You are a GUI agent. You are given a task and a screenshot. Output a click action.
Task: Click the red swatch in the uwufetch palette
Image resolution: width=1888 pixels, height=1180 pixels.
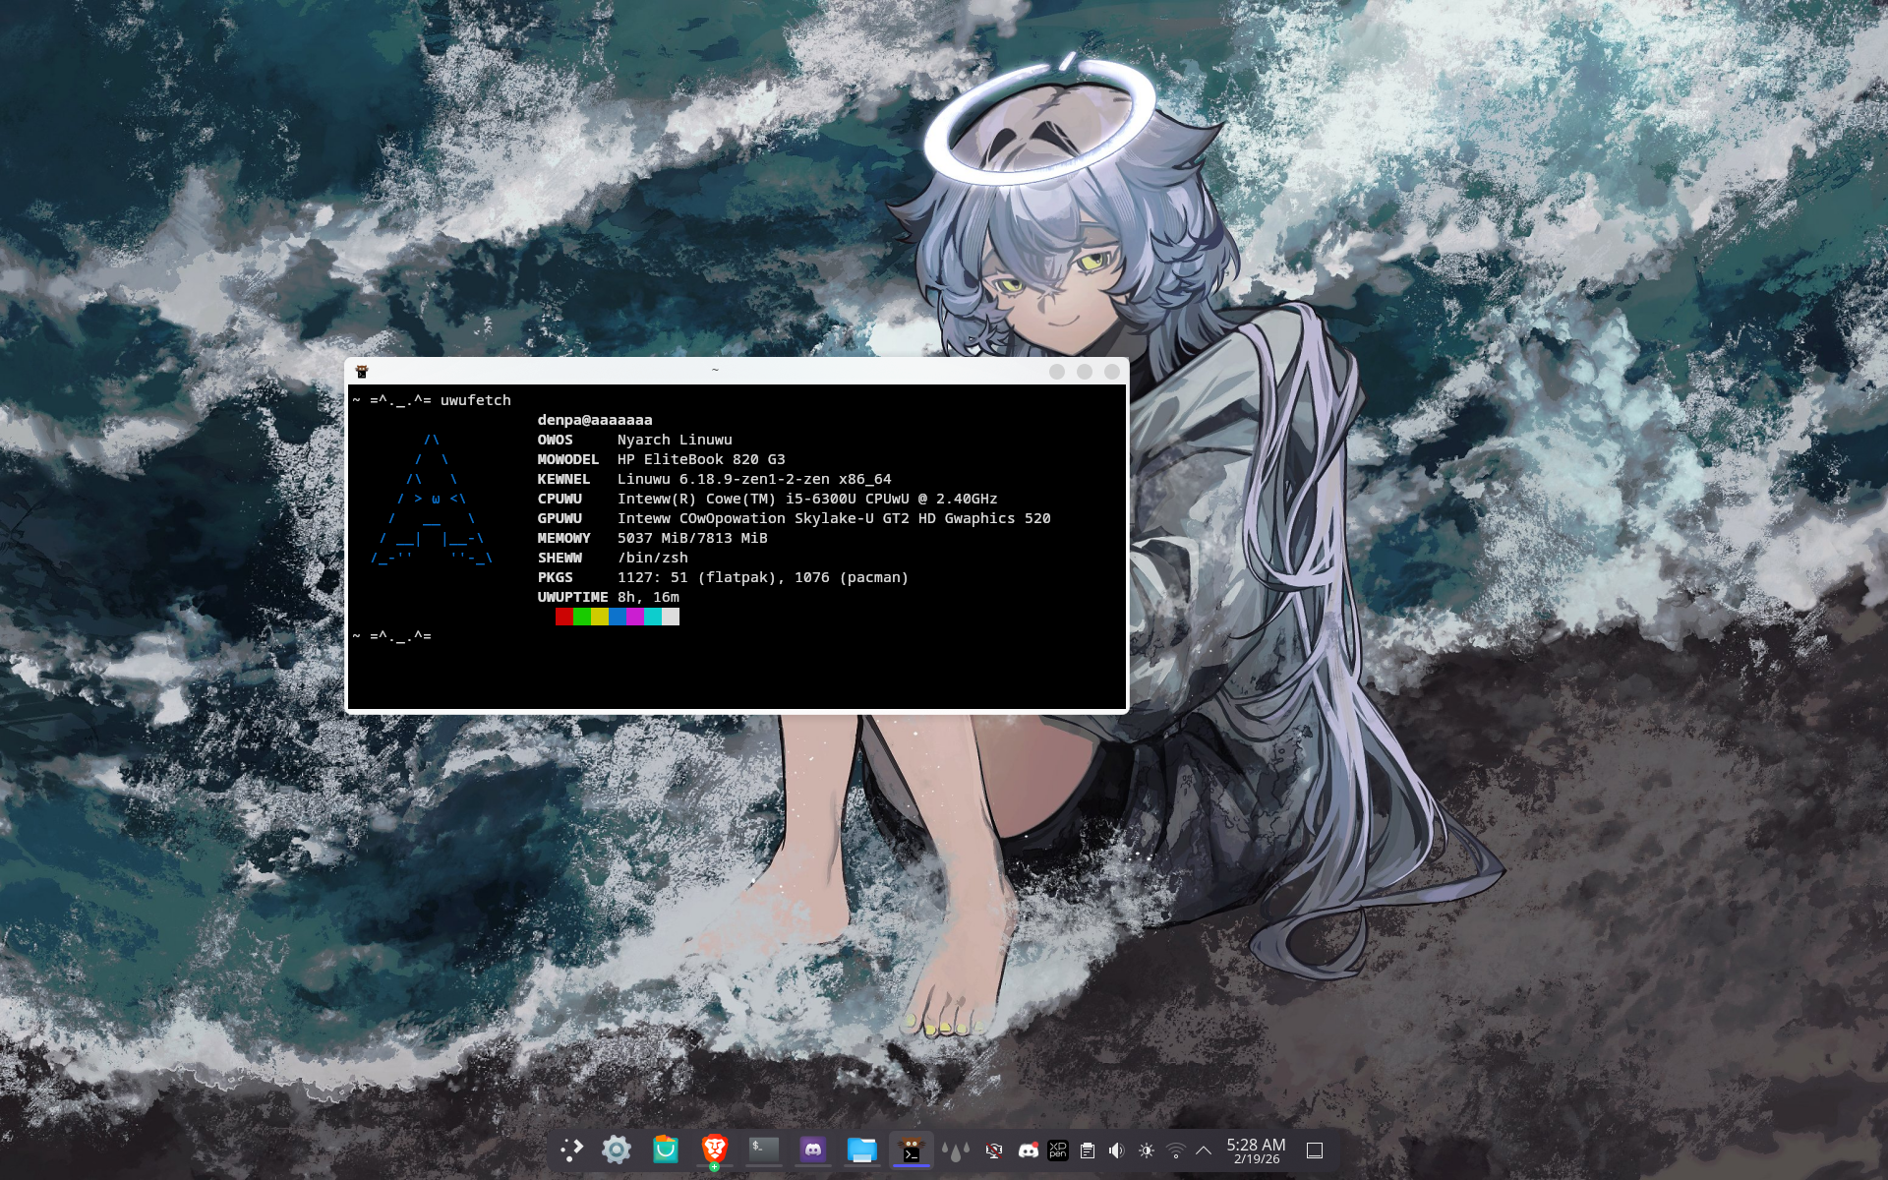pos(563,617)
